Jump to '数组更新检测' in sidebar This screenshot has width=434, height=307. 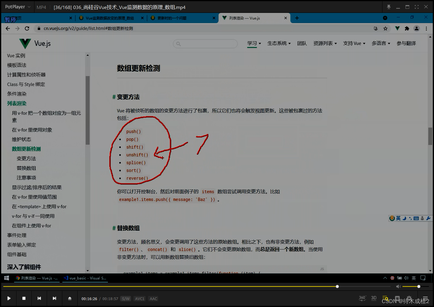[x=26, y=149]
